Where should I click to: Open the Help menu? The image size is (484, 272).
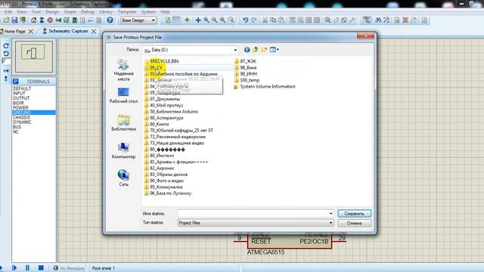click(x=165, y=12)
